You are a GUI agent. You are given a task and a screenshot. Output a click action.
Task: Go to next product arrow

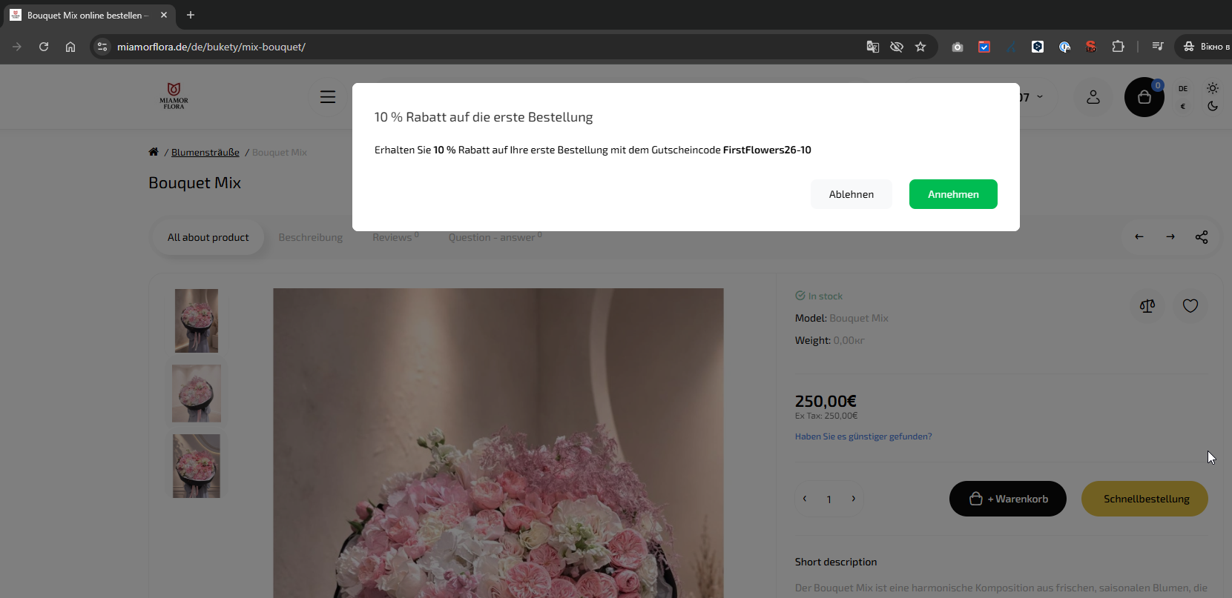tap(1170, 237)
